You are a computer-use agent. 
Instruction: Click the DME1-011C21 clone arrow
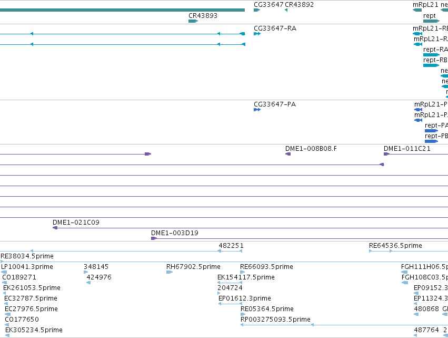(x=386, y=154)
